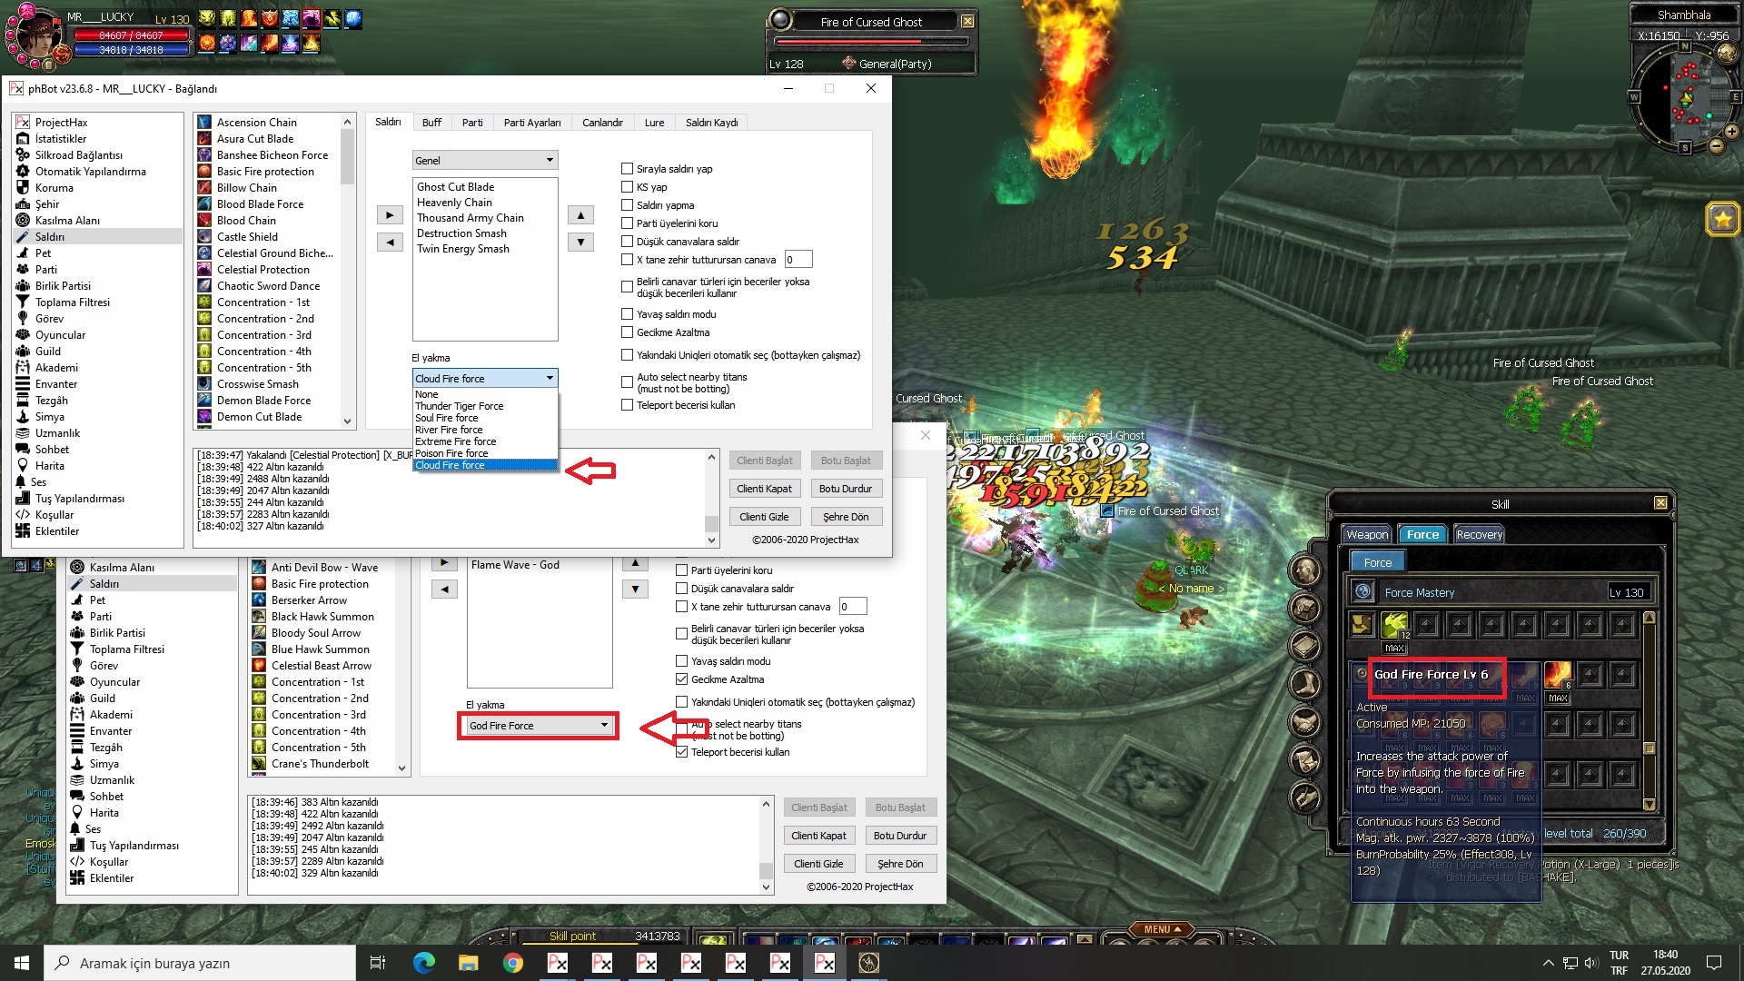Toggle Yavaş saldırı modu checkbox
The width and height of the screenshot is (1744, 981).
tap(627, 314)
